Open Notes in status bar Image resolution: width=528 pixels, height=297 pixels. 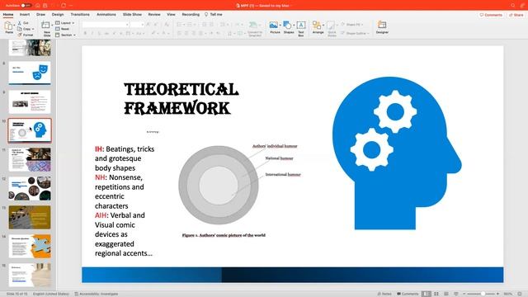pyautogui.click(x=384, y=294)
